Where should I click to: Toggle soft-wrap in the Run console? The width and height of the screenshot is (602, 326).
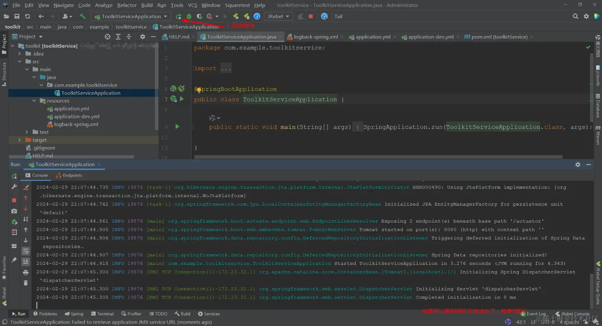click(x=26, y=251)
